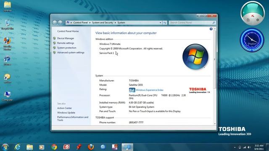
Task: Open the red pushpin taskbar app
Action: coord(79,147)
